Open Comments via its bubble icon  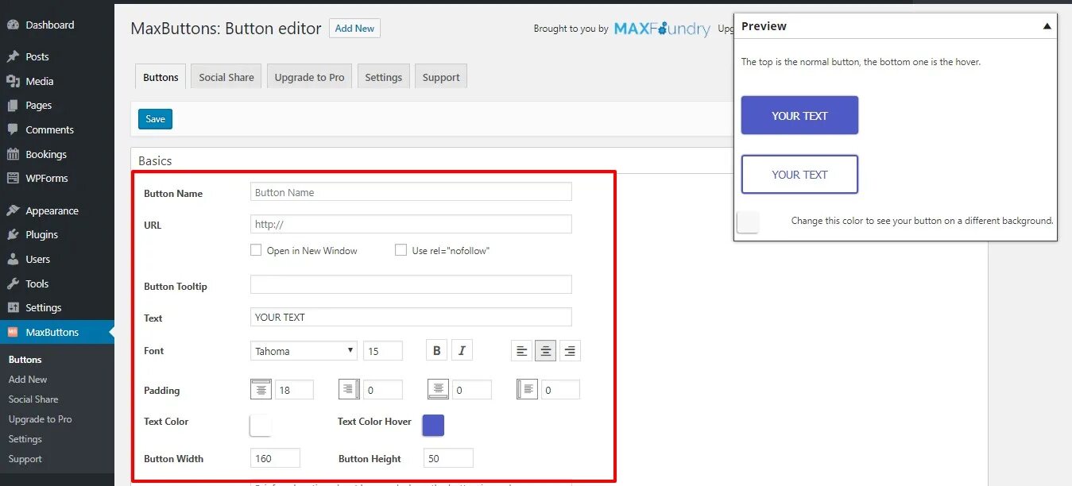point(13,129)
